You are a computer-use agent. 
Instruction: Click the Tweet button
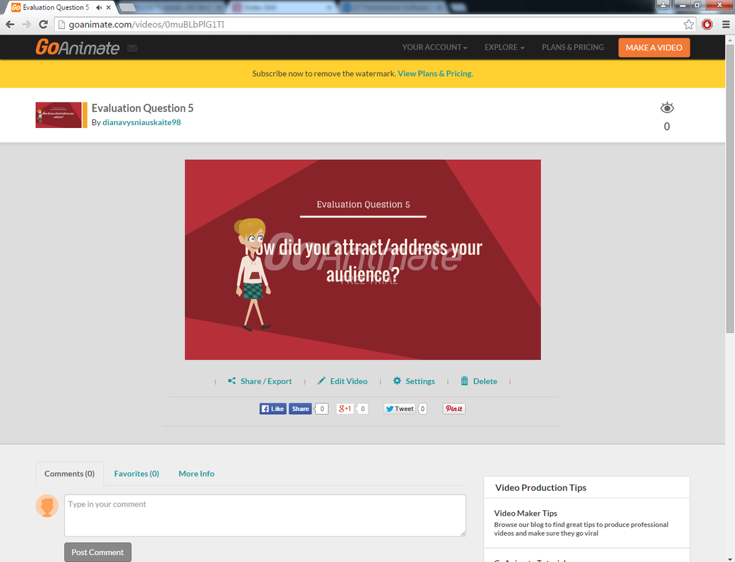[x=400, y=409]
